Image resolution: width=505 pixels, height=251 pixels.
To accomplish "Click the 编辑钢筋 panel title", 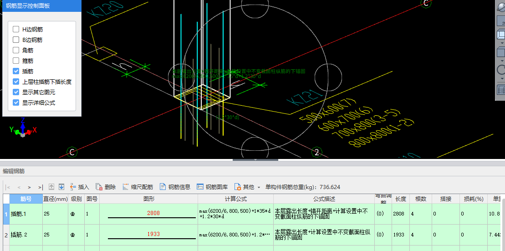I will pos(14,171).
